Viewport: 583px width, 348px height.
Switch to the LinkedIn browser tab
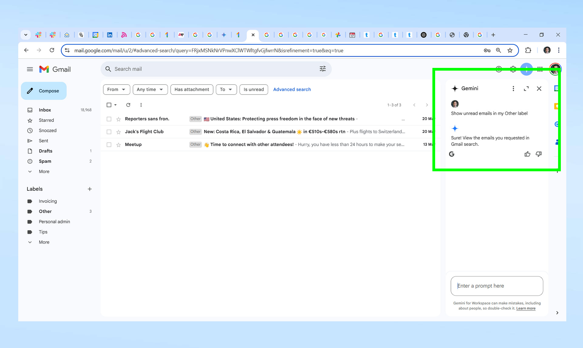click(x=110, y=35)
